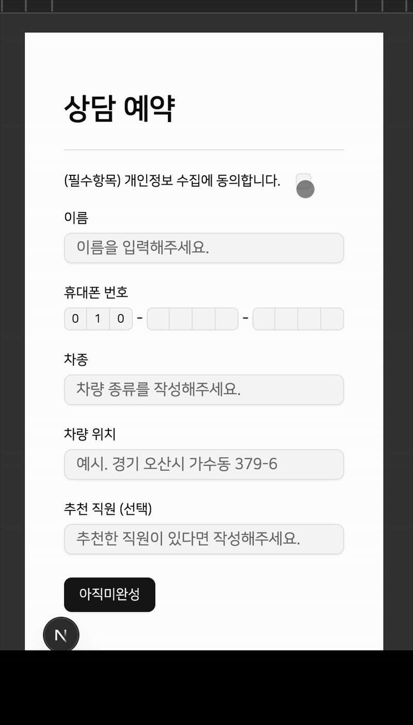Click the 개인정보 수집에 동의합니다 label text
This screenshot has height=725, width=413.
(202, 181)
